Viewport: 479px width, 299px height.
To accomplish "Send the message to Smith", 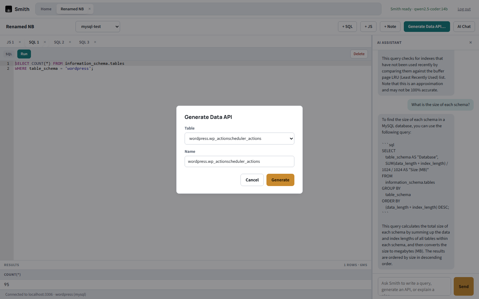I will tap(464, 286).
